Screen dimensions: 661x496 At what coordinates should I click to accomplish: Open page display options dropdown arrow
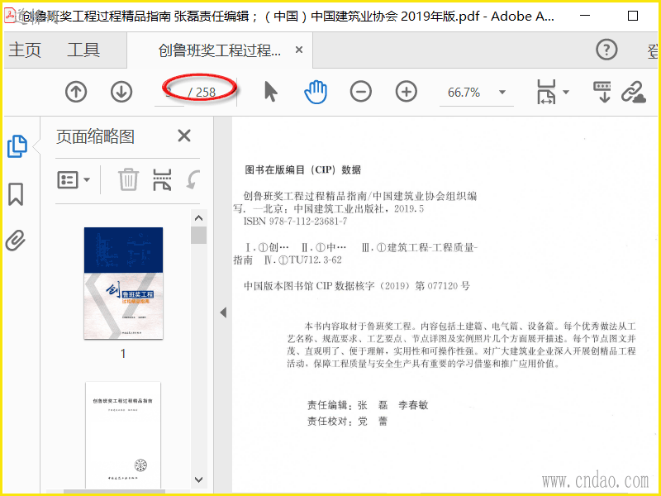click(x=566, y=92)
